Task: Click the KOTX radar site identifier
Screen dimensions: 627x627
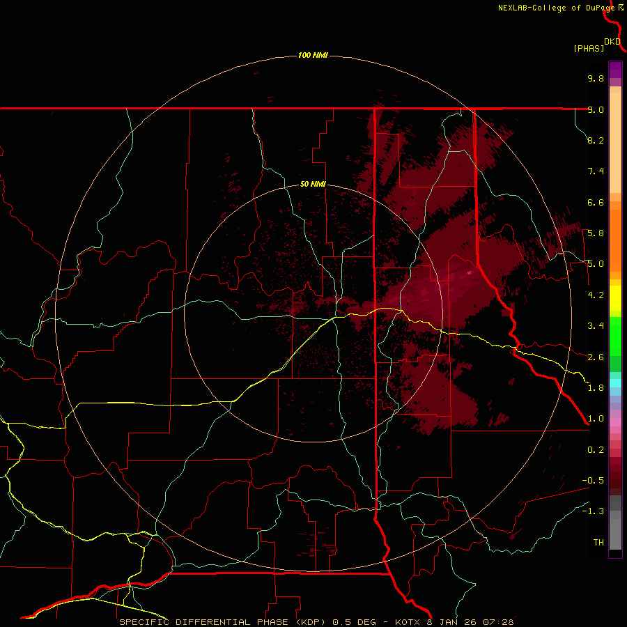Action: [x=408, y=622]
